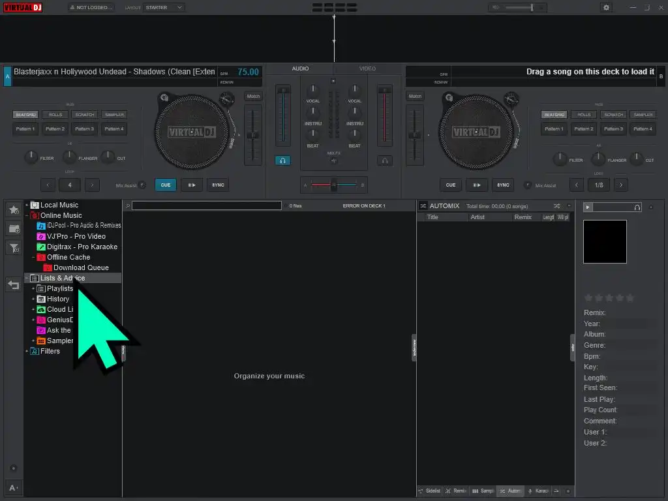The height and width of the screenshot is (501, 668).
Task: Toggle left deck headphone cue button
Action: click(x=282, y=160)
